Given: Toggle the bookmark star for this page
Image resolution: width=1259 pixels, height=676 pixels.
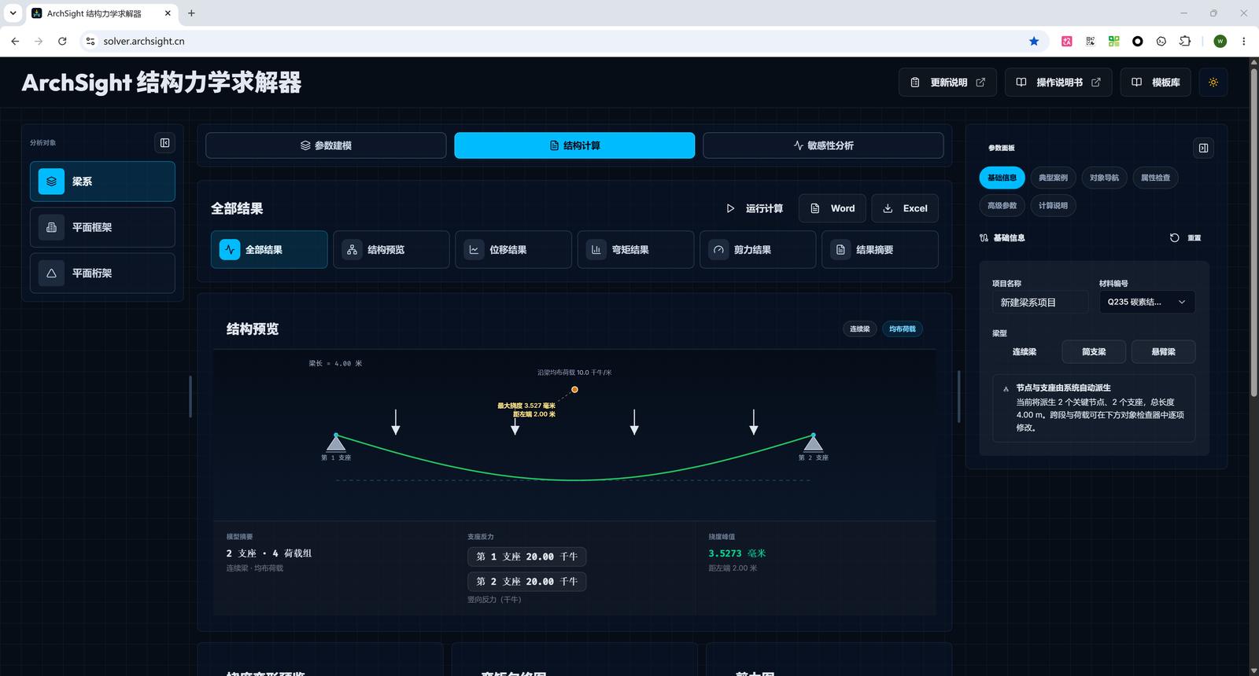Looking at the screenshot, I should (x=1034, y=42).
